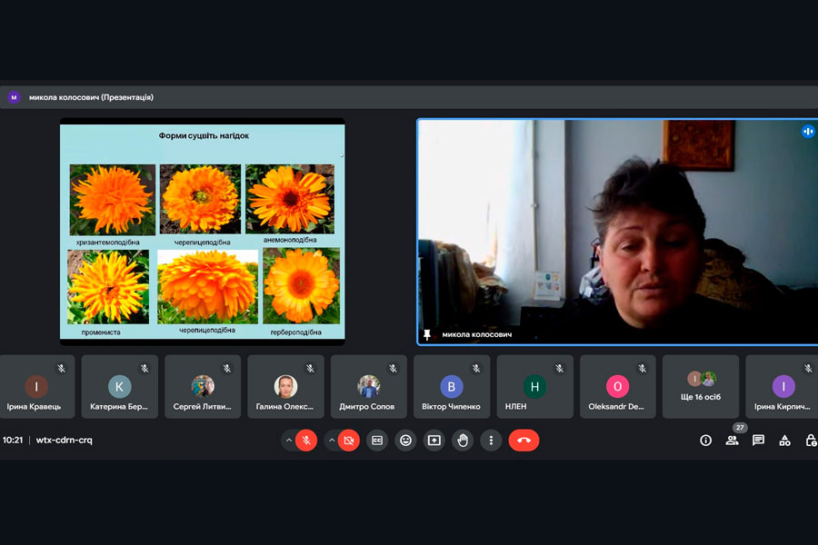Viewport: 818px width, 545px height.
Task: Select the НЛЕН participant tile
Action: click(534, 386)
